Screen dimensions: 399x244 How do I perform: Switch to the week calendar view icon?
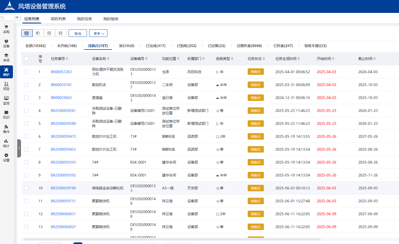[49, 33]
